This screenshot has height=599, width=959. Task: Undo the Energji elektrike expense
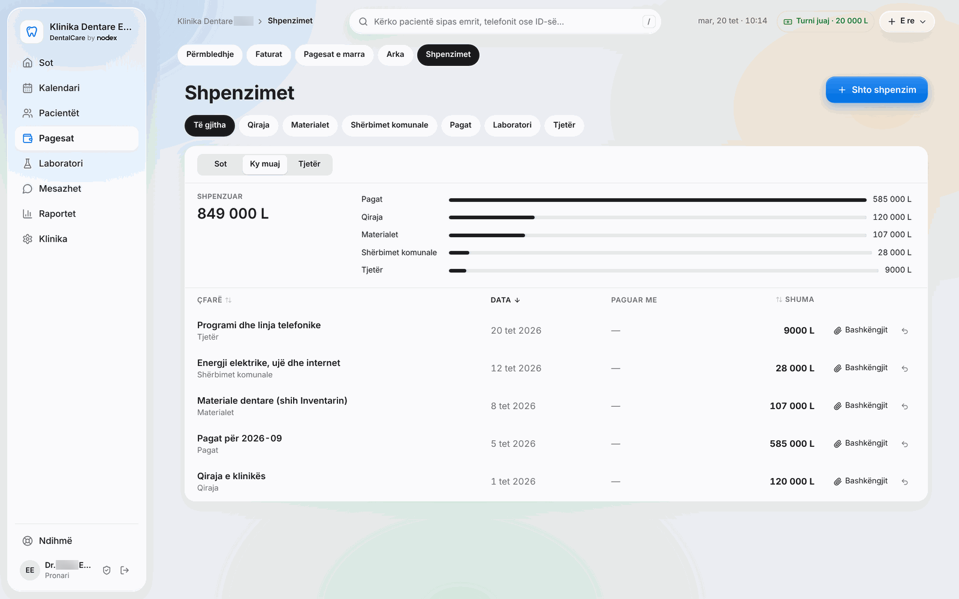click(x=905, y=368)
